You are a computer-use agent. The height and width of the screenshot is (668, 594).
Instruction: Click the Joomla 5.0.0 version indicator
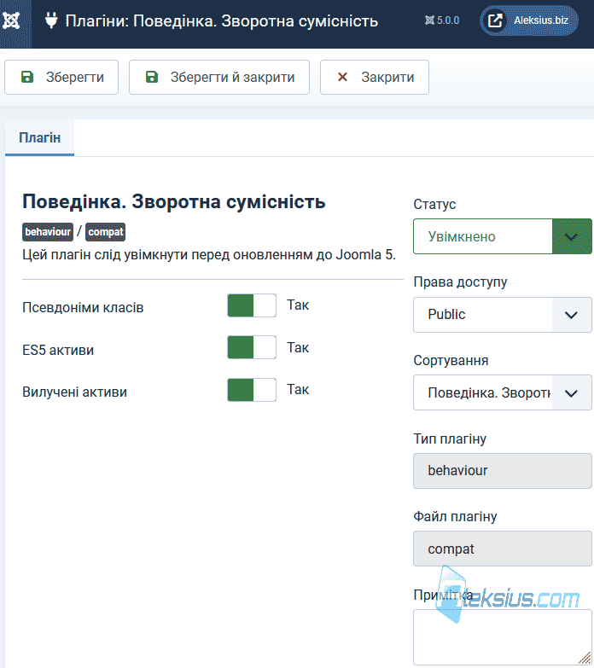[442, 20]
